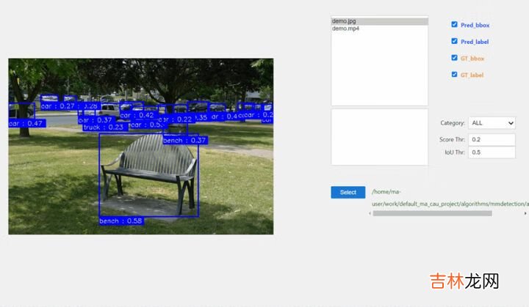Click the 'bench : 0.37' detection label
This screenshot has height=307, width=529.
(x=185, y=140)
